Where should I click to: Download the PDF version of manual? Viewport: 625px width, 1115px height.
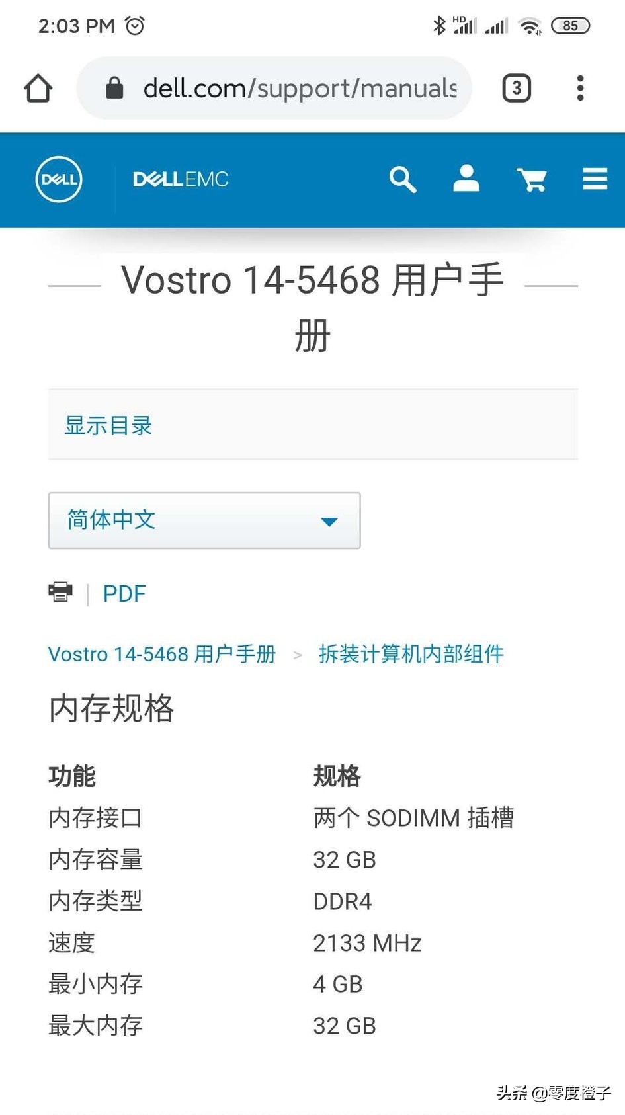(124, 593)
